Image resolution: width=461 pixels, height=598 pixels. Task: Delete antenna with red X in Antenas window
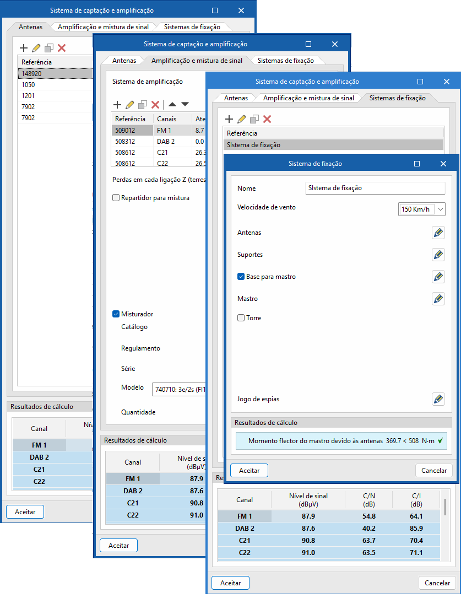(x=62, y=48)
